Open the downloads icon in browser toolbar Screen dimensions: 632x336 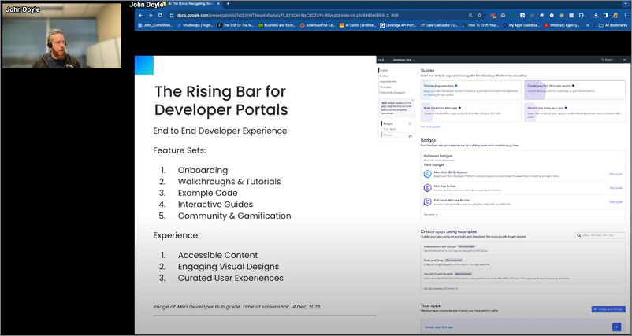pyautogui.click(x=596, y=15)
